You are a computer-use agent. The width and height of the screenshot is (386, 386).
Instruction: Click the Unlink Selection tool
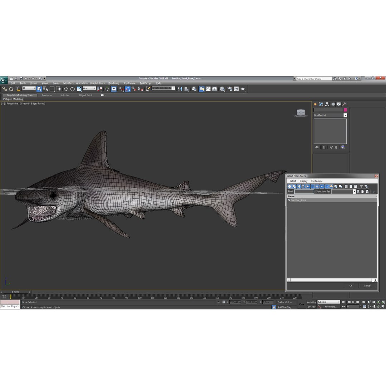pos(11,89)
